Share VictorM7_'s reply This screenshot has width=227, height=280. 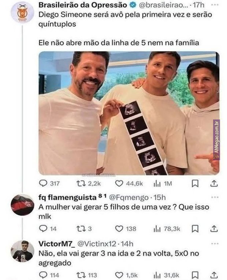click(215, 275)
